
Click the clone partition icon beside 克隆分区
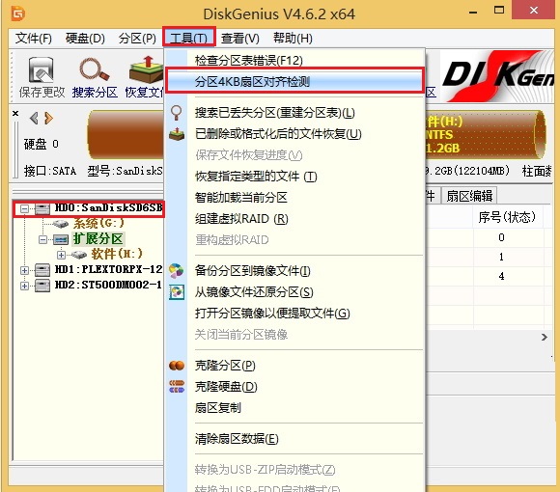pos(177,366)
